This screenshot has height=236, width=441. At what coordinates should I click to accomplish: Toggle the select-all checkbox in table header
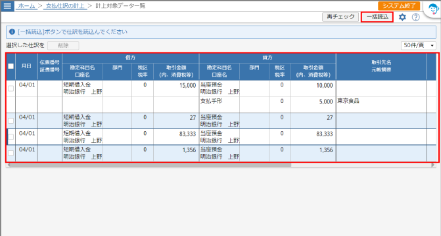pyautogui.click(x=11, y=66)
